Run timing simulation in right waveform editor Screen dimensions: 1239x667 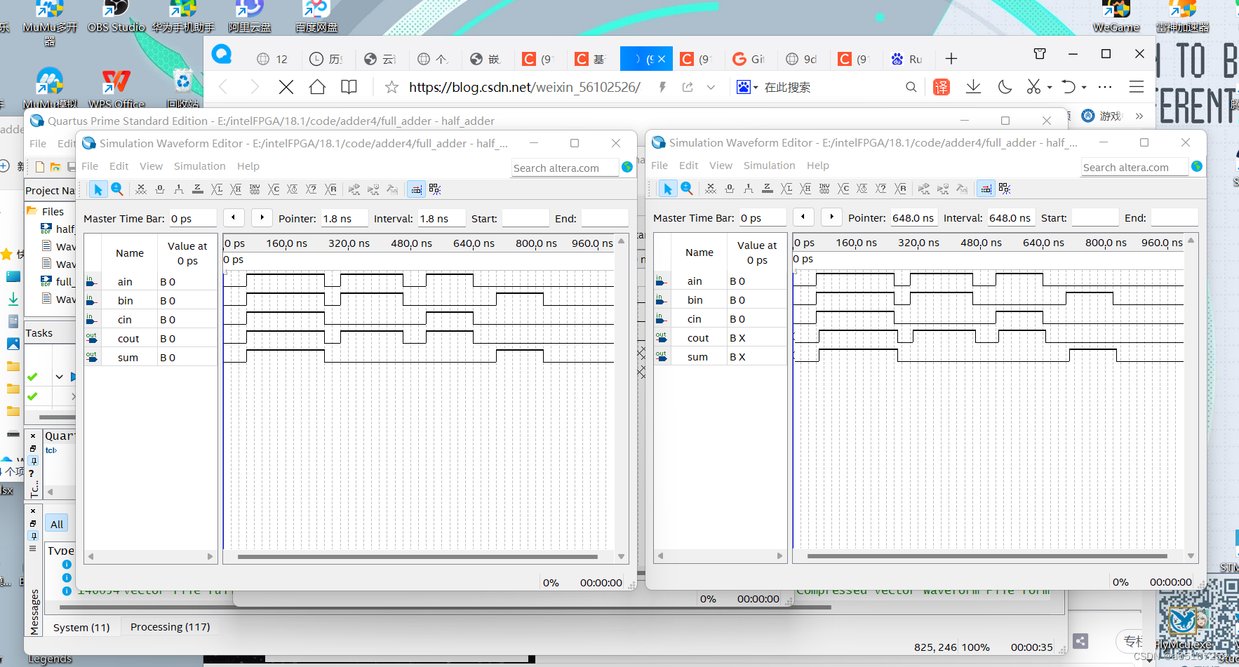pyautogui.click(x=943, y=189)
